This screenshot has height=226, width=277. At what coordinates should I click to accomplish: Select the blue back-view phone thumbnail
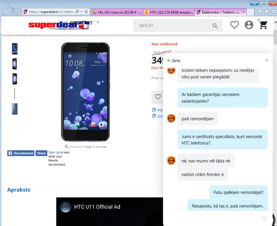15,109
